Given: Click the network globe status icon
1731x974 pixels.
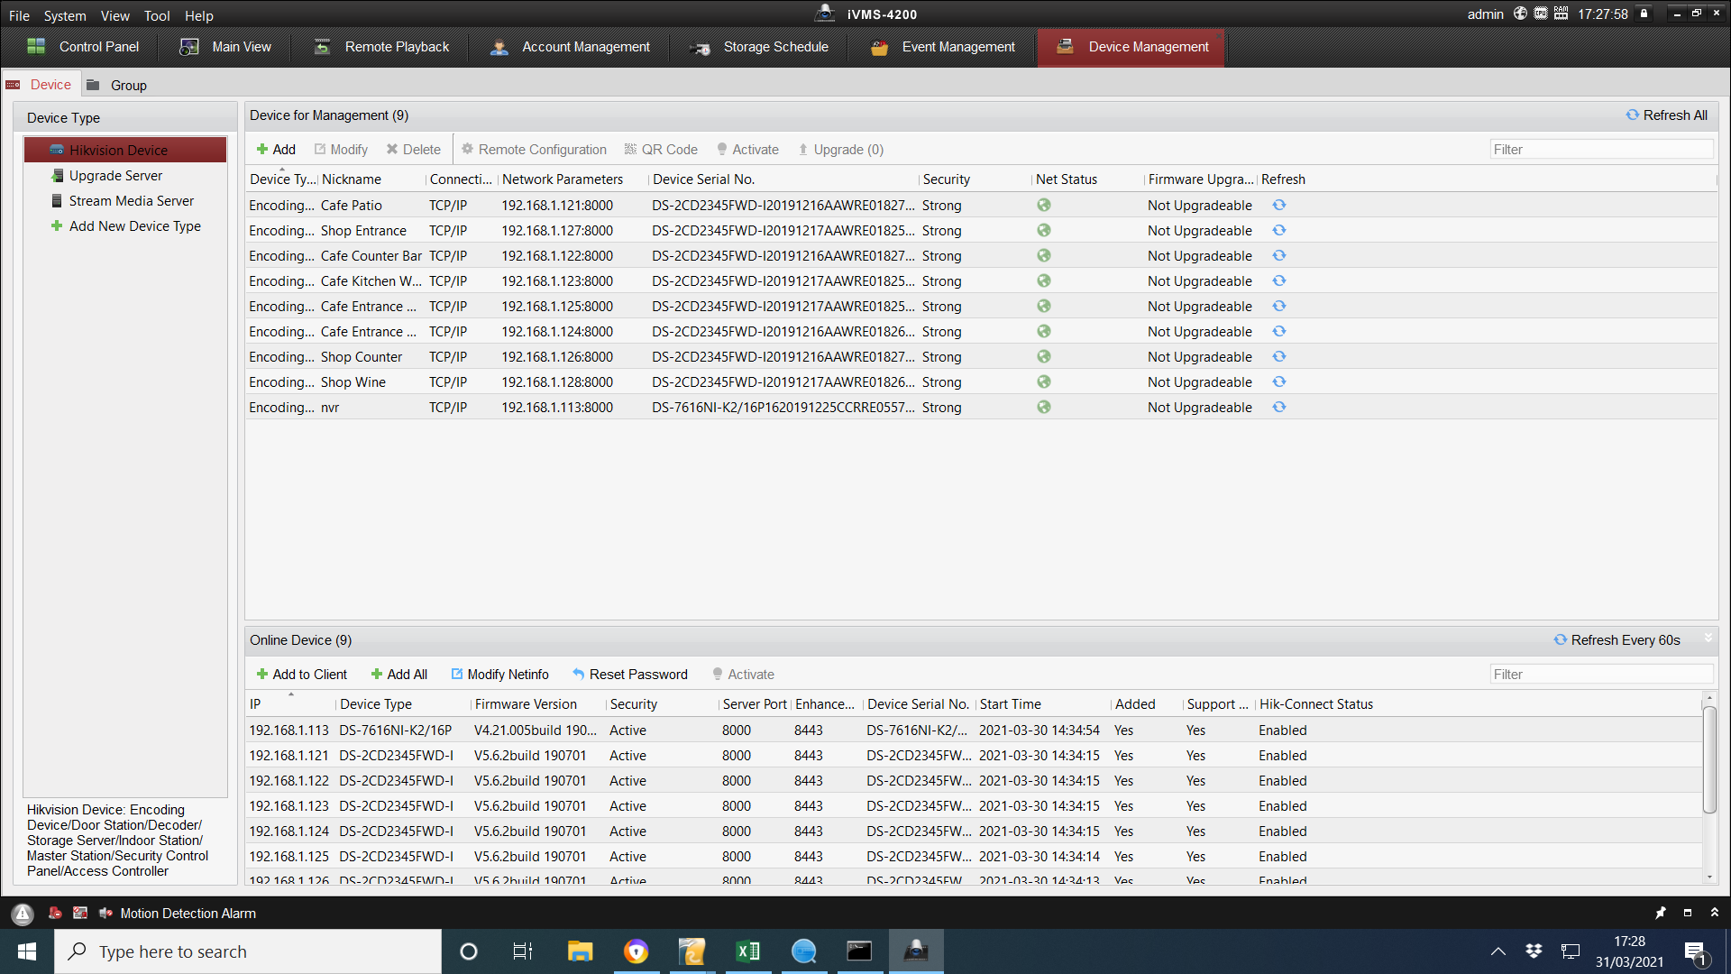Looking at the screenshot, I should tap(1521, 14).
